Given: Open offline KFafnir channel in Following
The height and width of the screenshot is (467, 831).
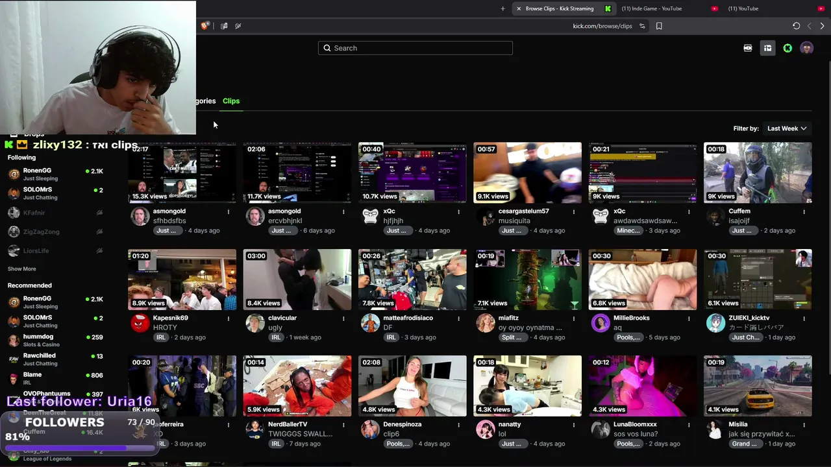Looking at the screenshot, I should (x=55, y=213).
